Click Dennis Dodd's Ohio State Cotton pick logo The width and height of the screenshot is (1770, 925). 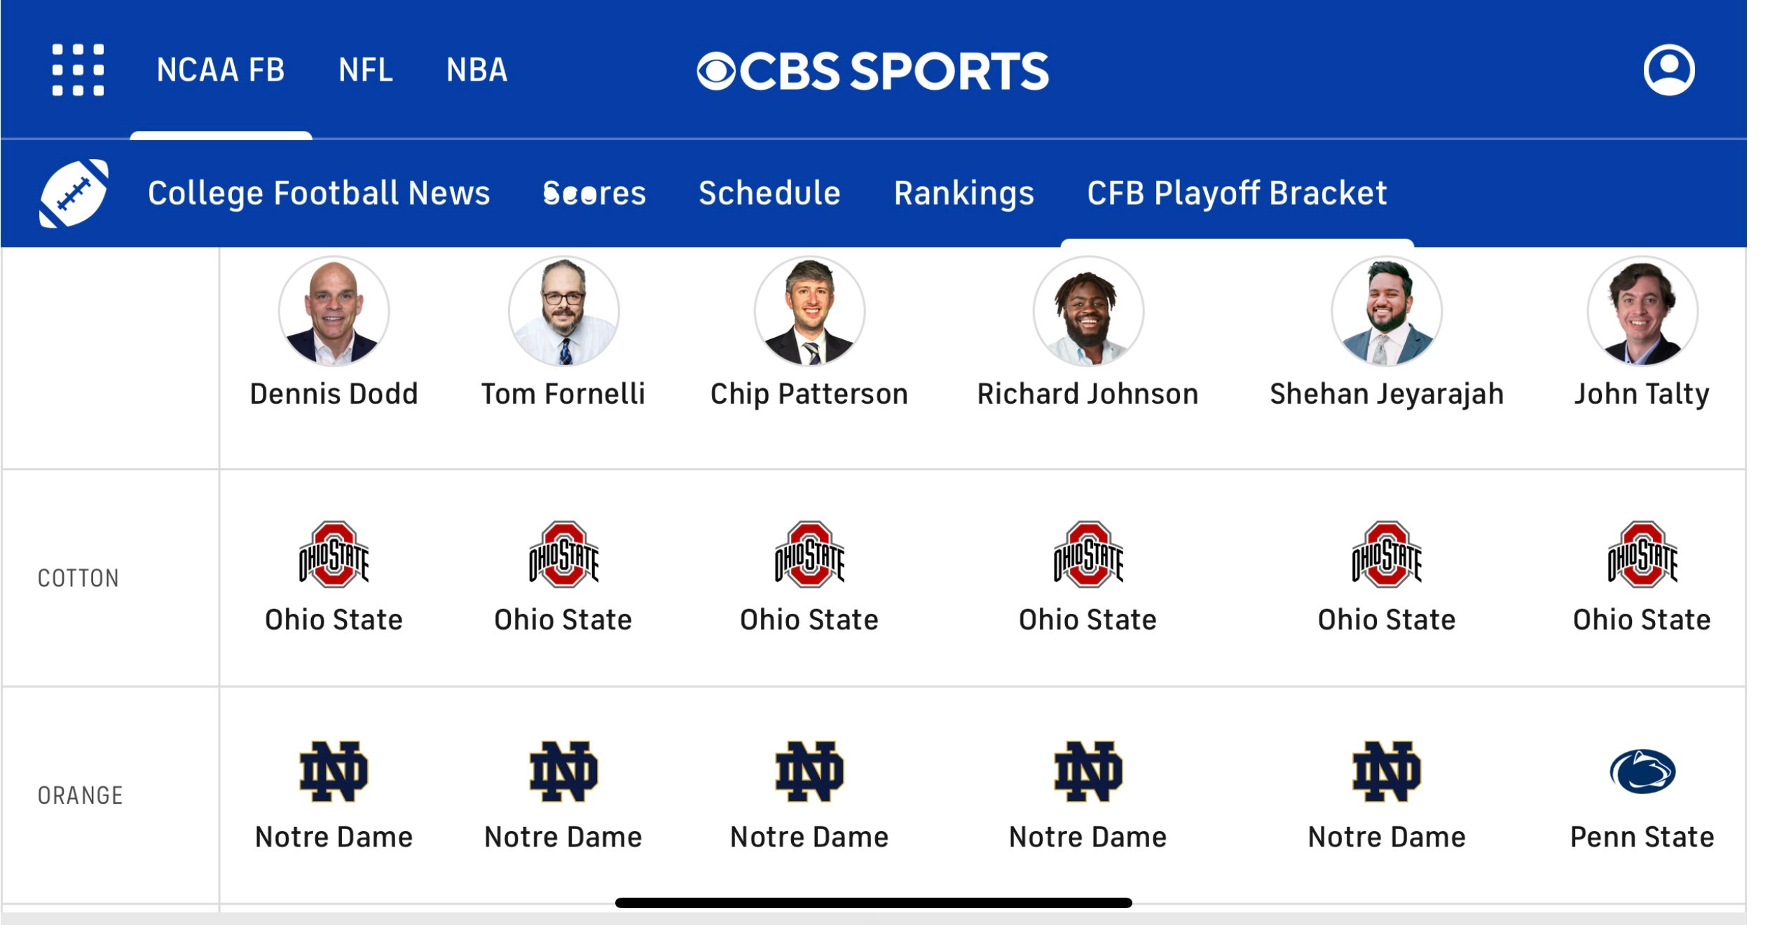[x=334, y=554]
